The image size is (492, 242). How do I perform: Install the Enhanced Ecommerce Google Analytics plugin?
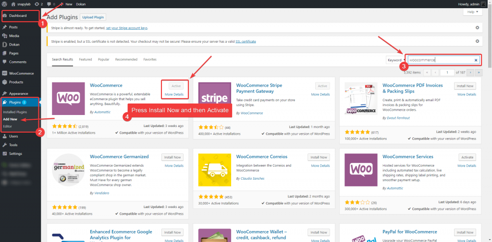click(172, 232)
